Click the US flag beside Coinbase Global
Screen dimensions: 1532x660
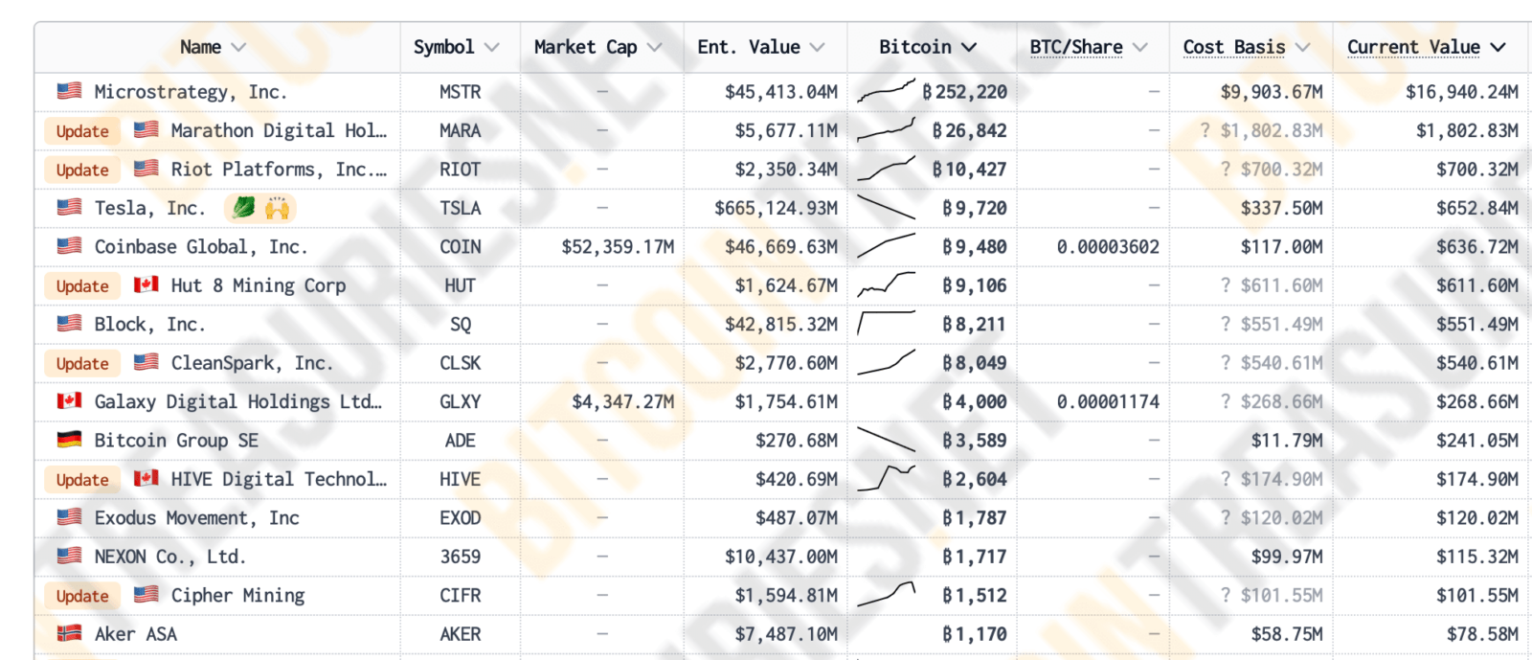click(x=69, y=246)
